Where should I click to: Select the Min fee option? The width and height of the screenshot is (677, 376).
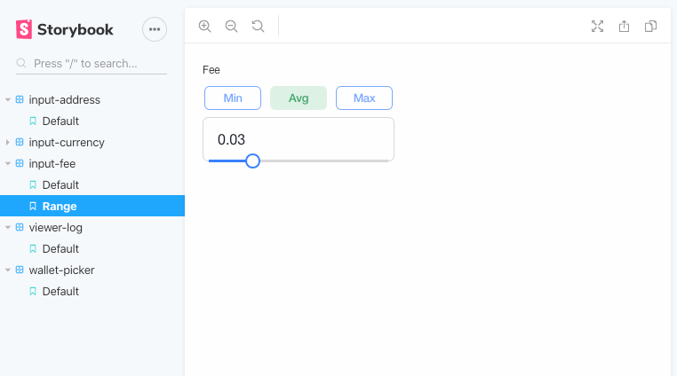(x=233, y=98)
